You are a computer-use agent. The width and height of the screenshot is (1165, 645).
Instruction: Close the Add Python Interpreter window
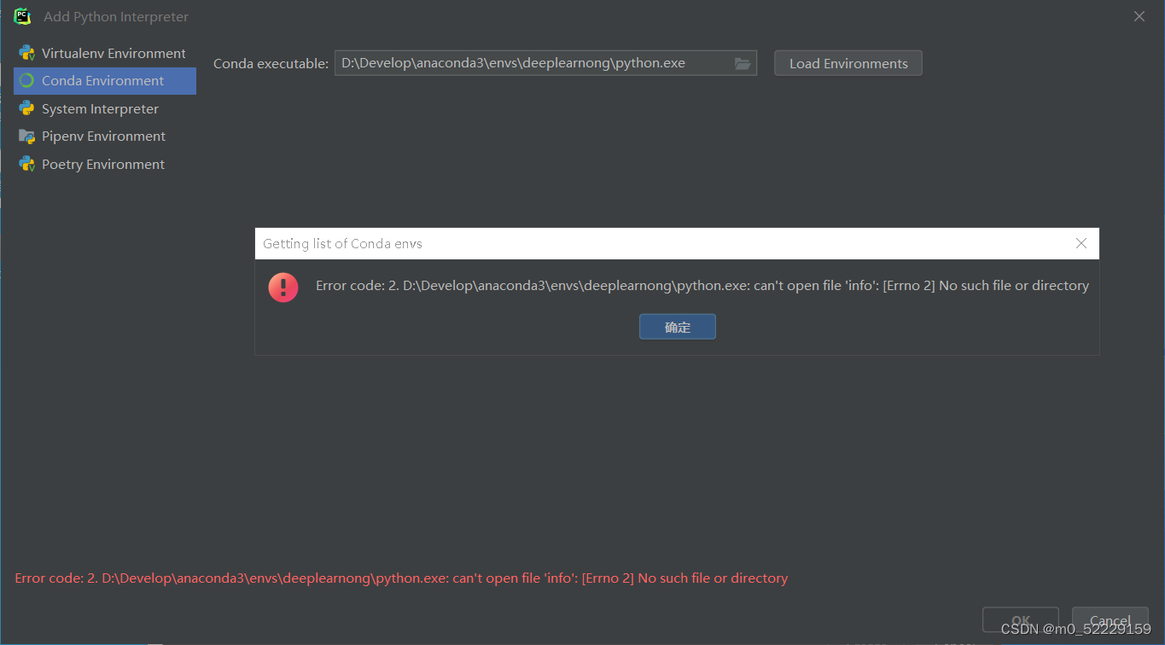[1139, 16]
